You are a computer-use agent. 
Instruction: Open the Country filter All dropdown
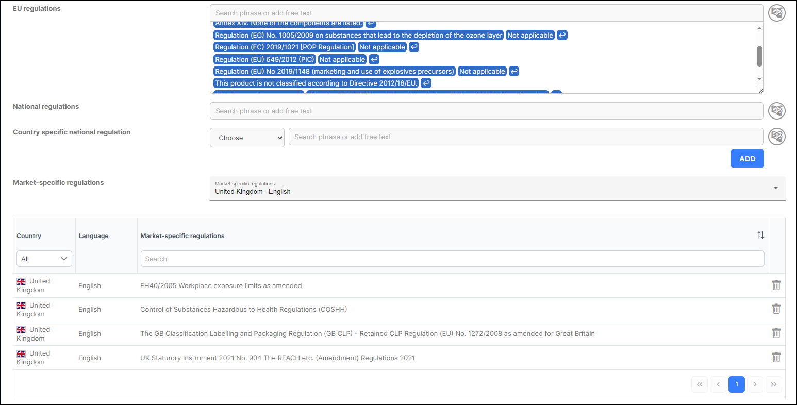[x=44, y=259]
